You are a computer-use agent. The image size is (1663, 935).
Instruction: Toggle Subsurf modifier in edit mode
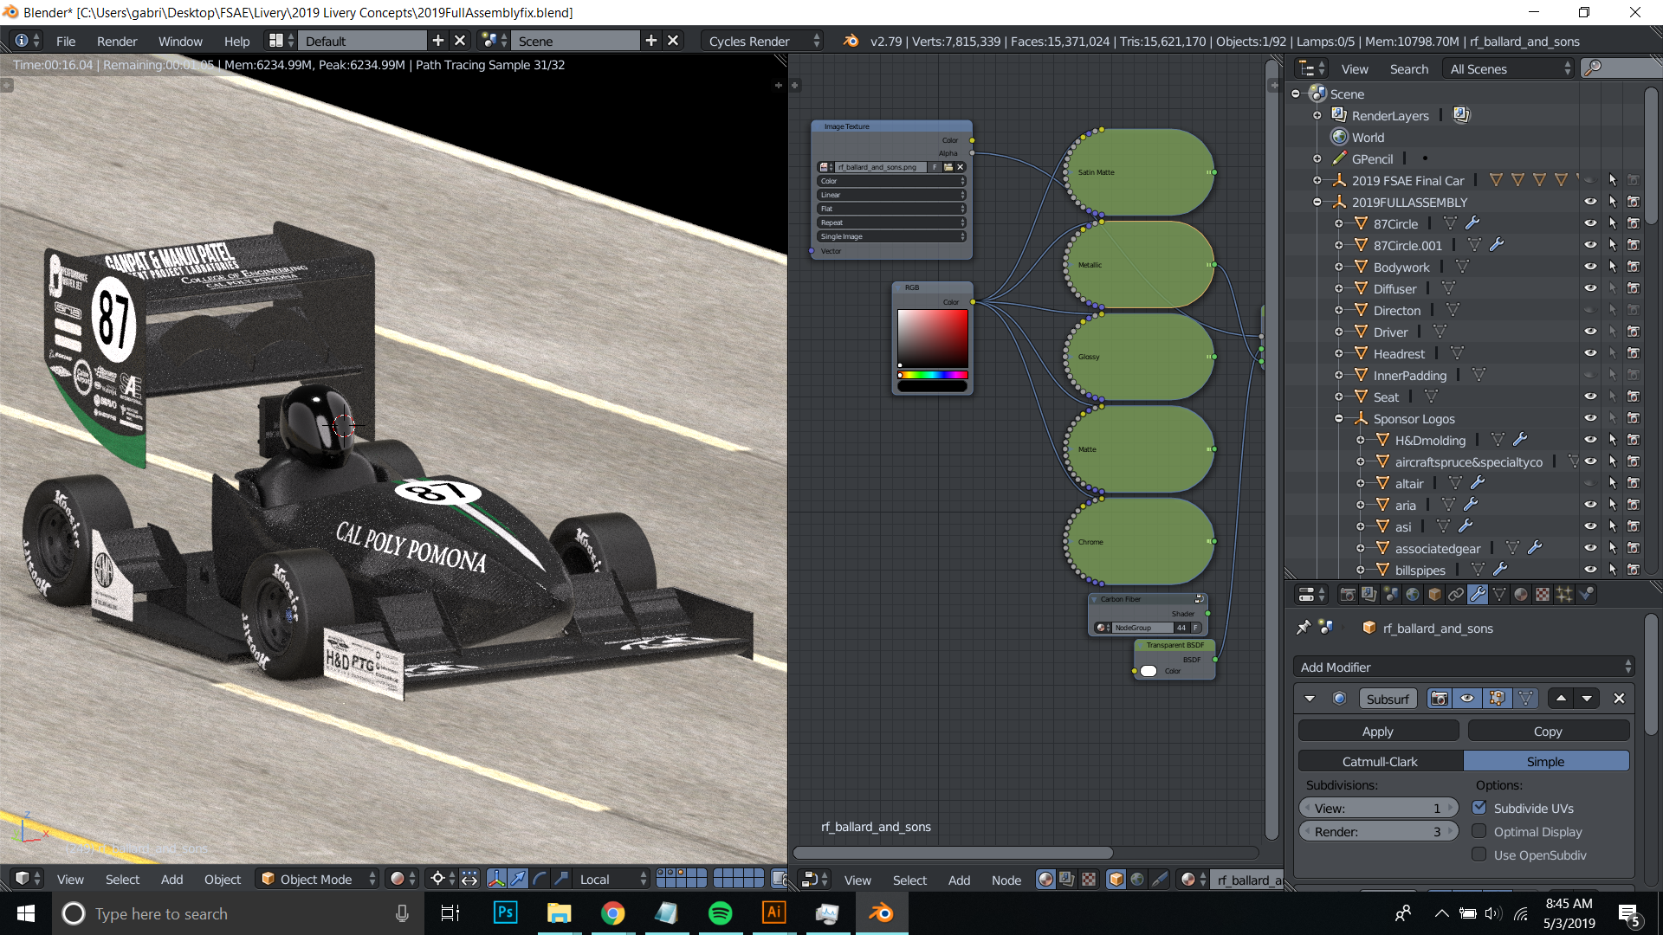tap(1497, 699)
